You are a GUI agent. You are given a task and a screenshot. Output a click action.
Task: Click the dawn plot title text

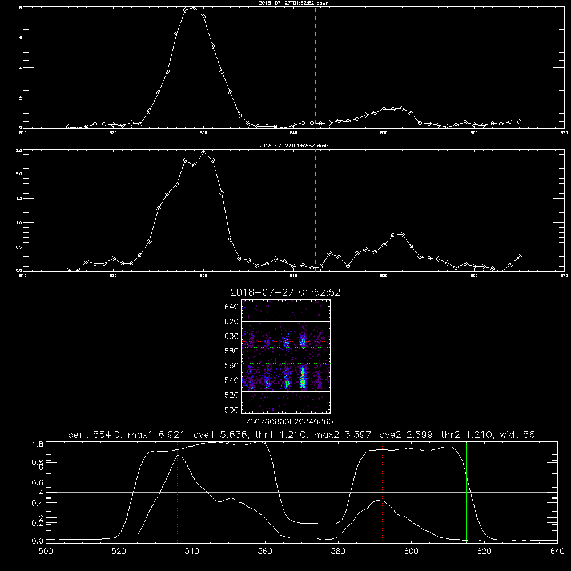(293, 3)
